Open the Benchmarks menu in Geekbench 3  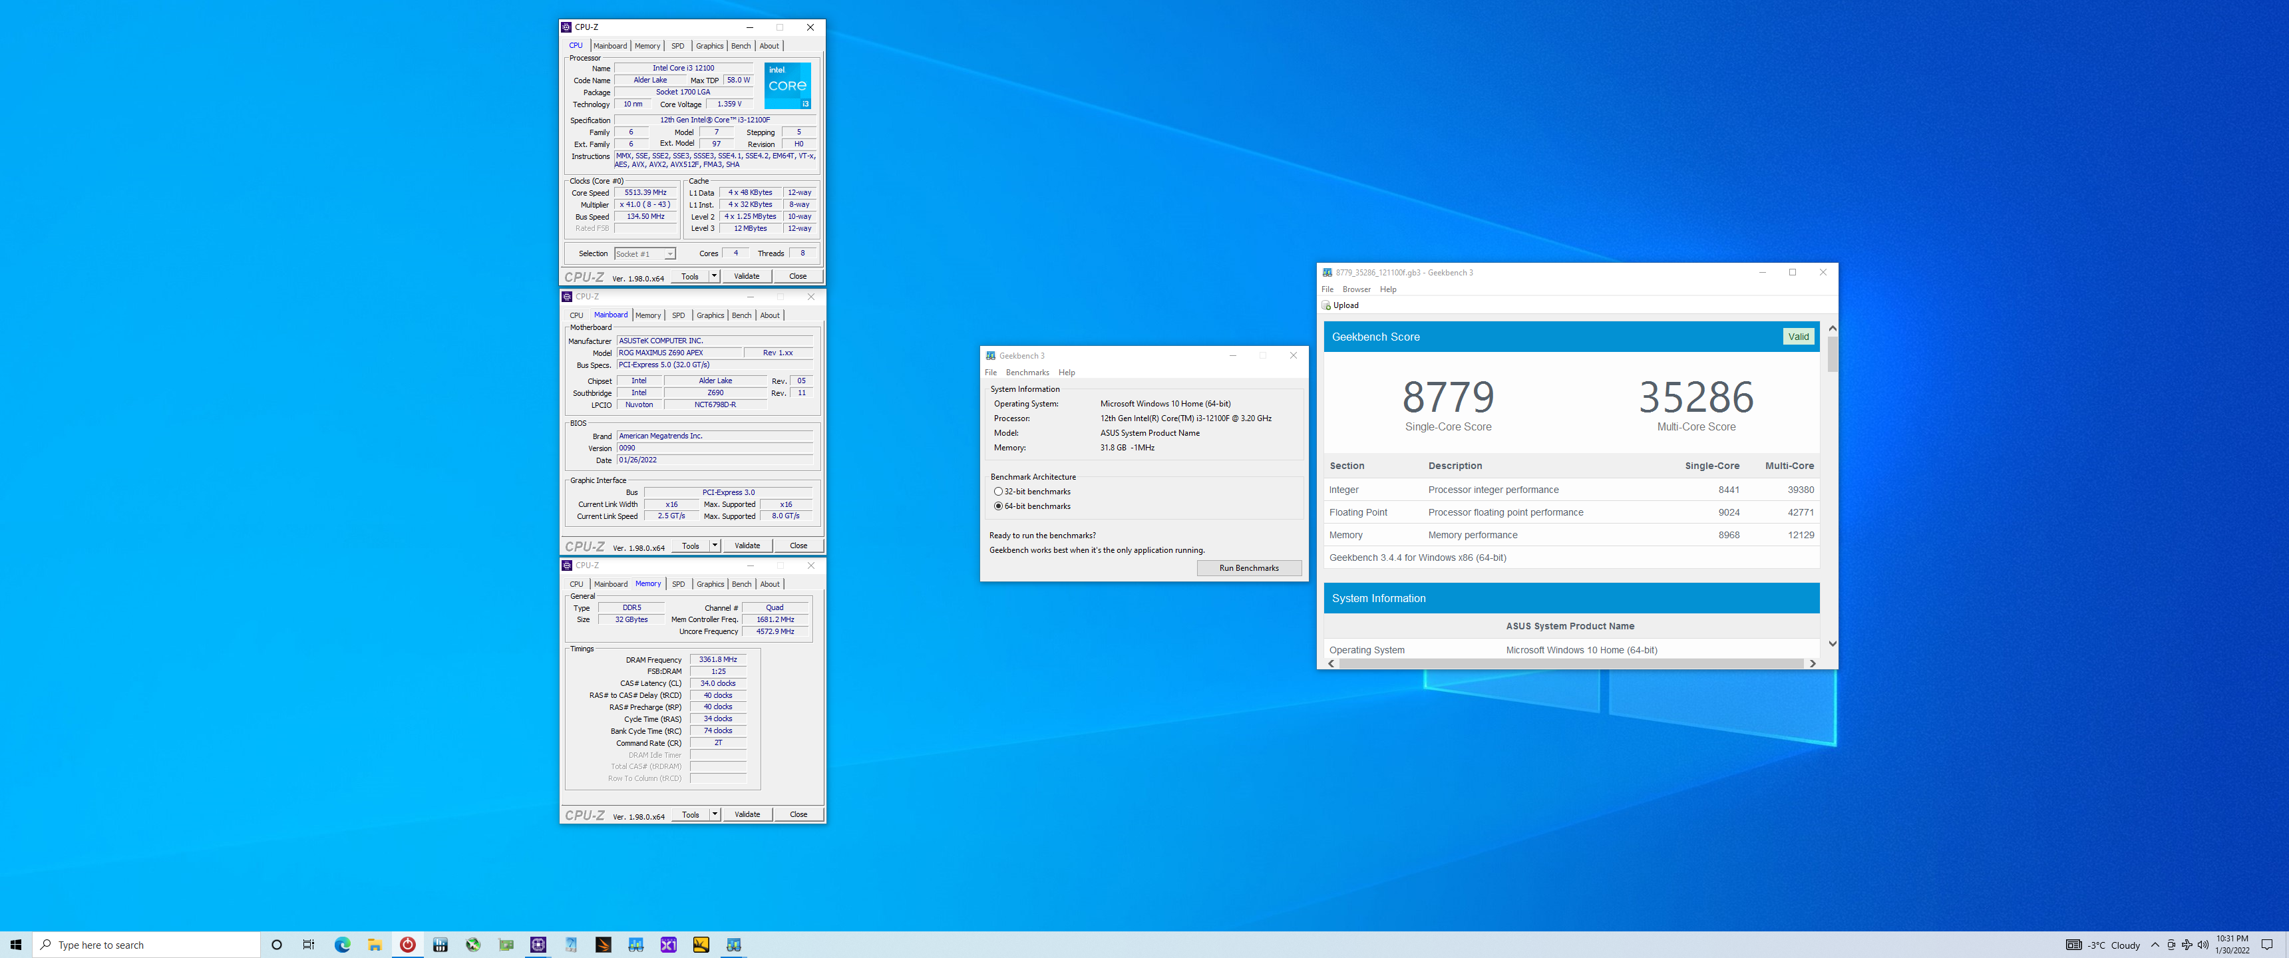(x=1027, y=373)
